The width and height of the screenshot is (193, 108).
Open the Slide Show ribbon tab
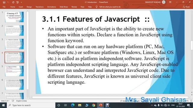click(x=64, y=7)
